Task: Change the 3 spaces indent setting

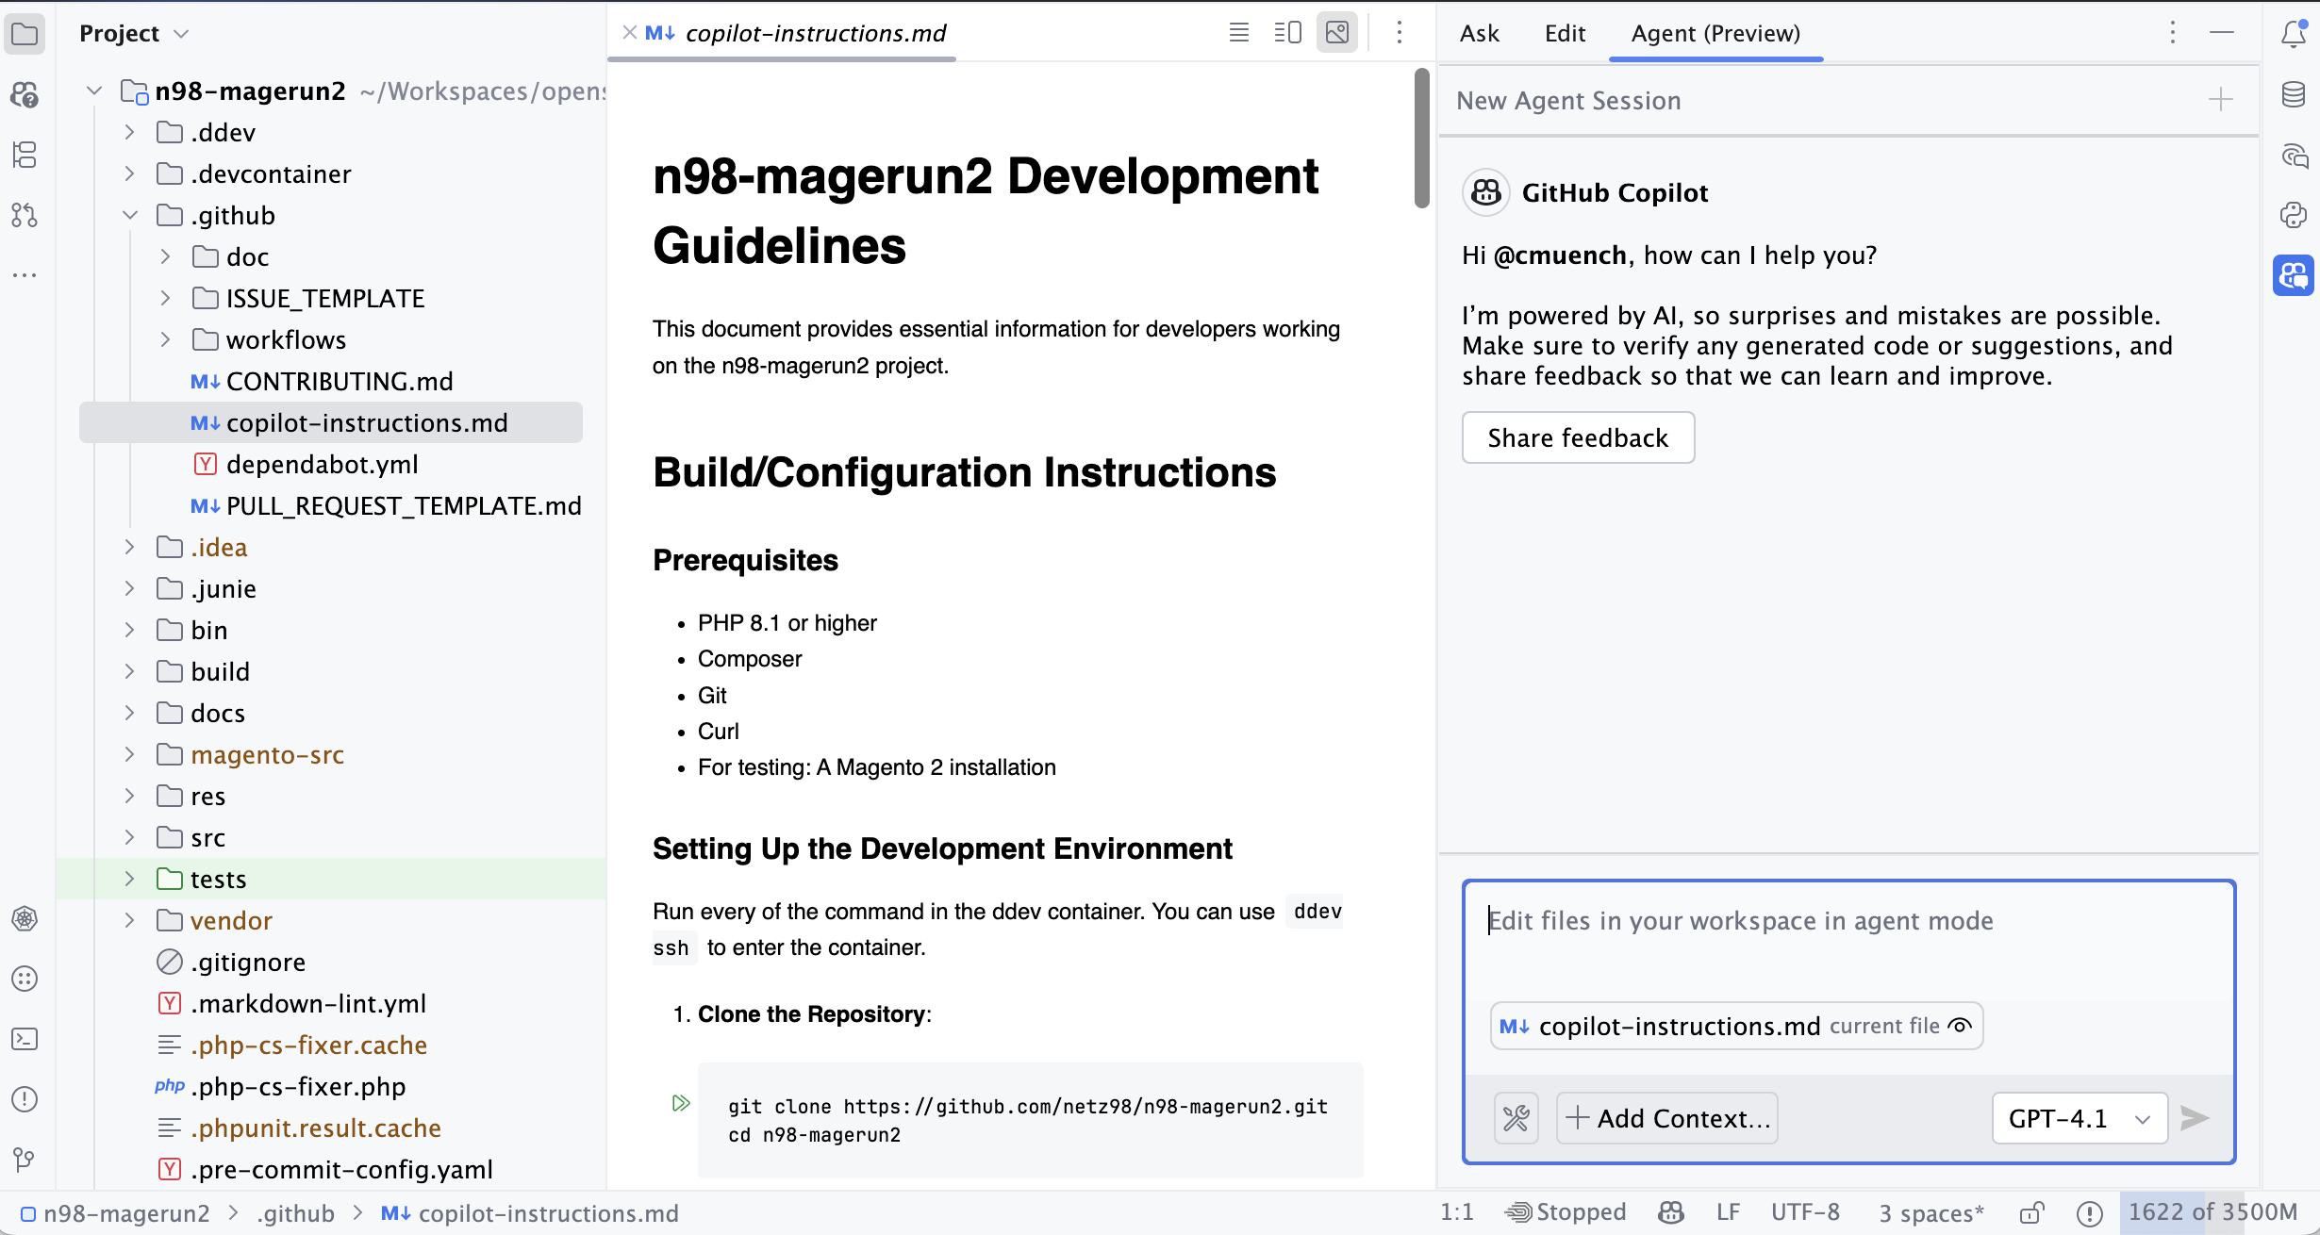Action: pos(1931,1212)
